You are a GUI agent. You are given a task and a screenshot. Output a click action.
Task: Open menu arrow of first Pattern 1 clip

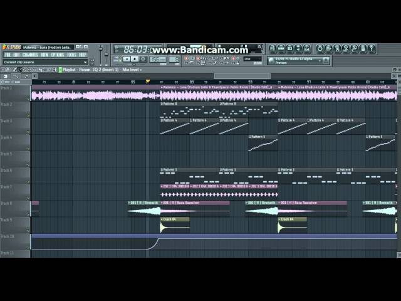[162, 170]
